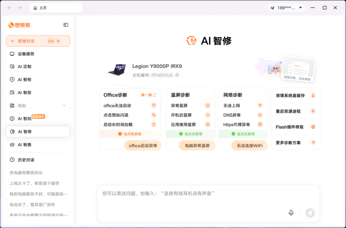The image size is (346, 228).
Task: Click the 无法连接WiFi pill button
Action: 250,146
